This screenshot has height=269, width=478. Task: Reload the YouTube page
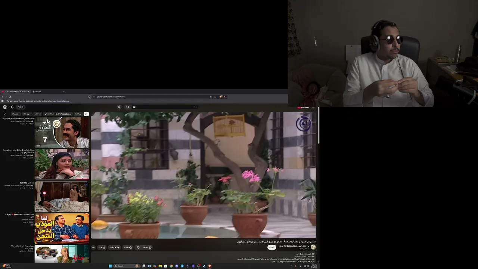(10, 97)
